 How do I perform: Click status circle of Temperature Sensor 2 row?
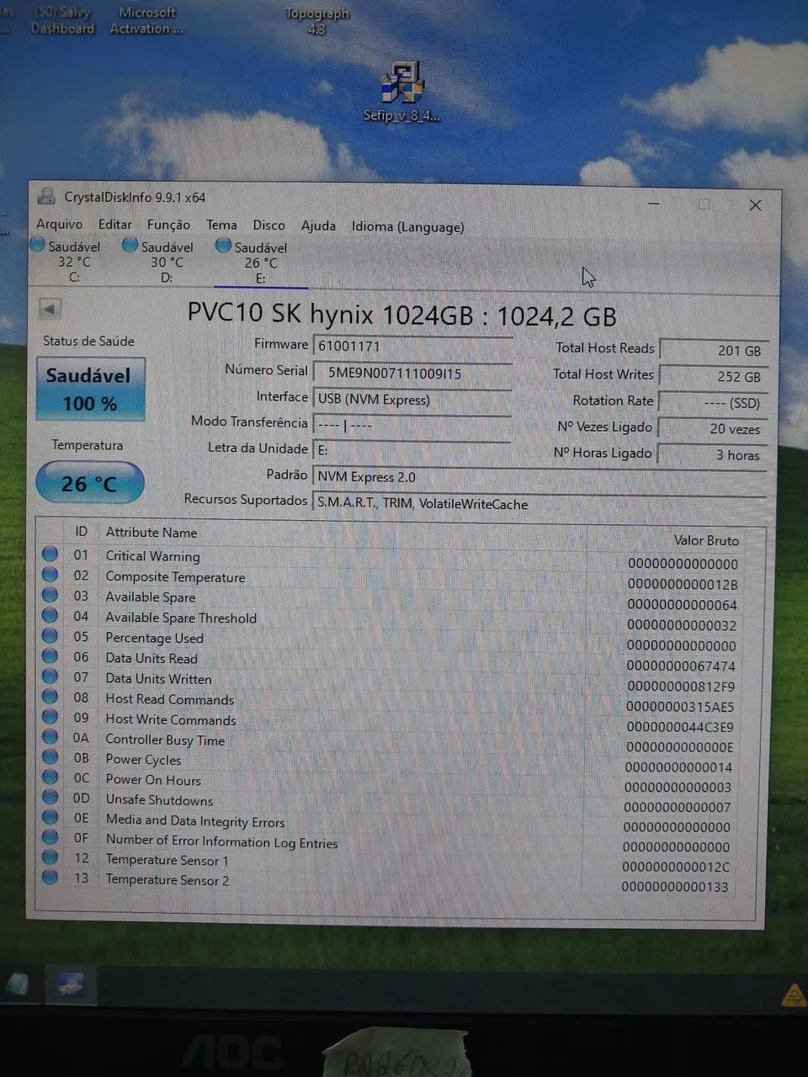coord(50,877)
